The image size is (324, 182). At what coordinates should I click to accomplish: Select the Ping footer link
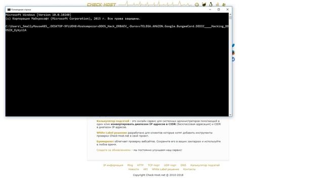click(x=130, y=165)
